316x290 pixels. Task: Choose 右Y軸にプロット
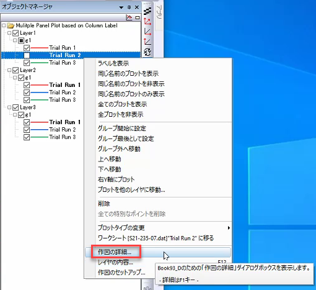click(x=158, y=179)
